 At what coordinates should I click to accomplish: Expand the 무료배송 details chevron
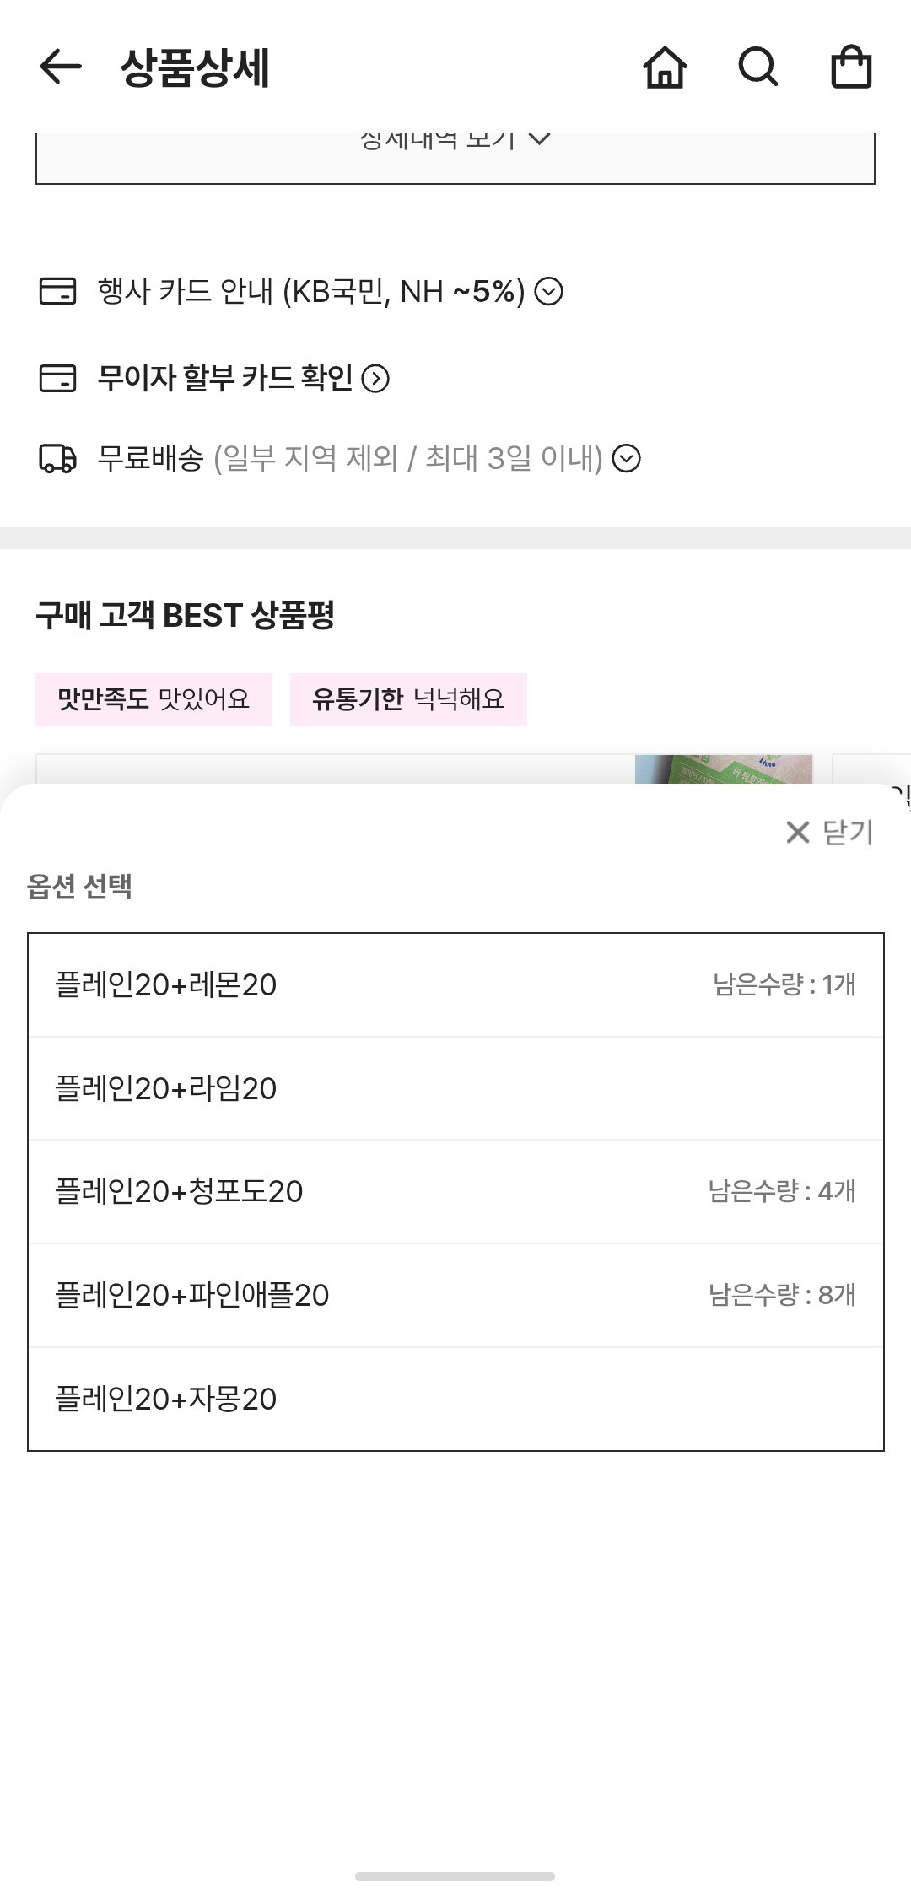(x=626, y=459)
